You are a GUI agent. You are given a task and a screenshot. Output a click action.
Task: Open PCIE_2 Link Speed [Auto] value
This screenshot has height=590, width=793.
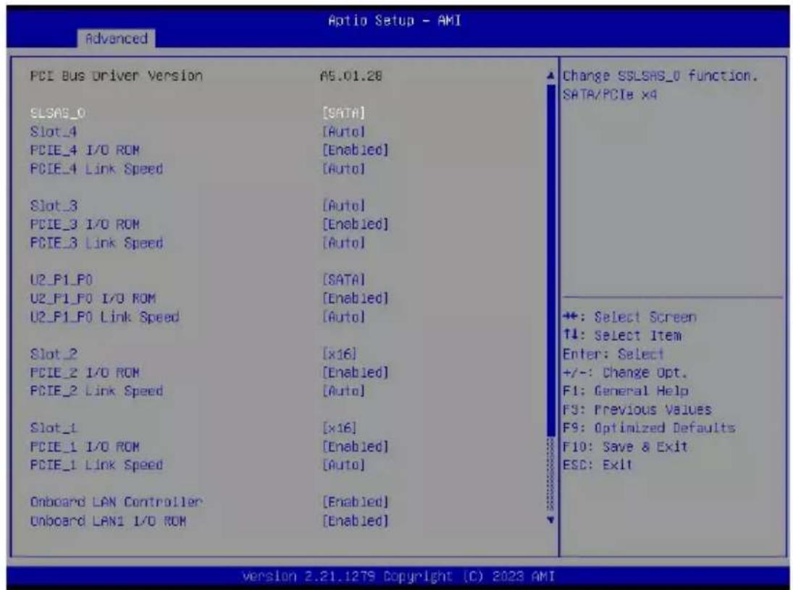tap(344, 391)
